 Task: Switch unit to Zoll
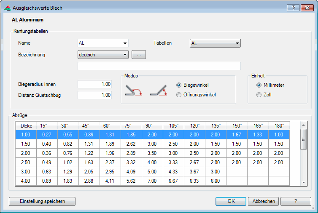click(x=259, y=95)
